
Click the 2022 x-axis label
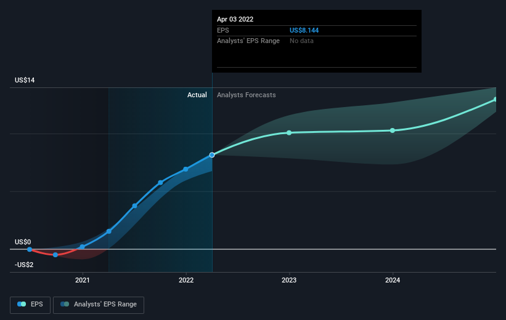tap(186, 280)
